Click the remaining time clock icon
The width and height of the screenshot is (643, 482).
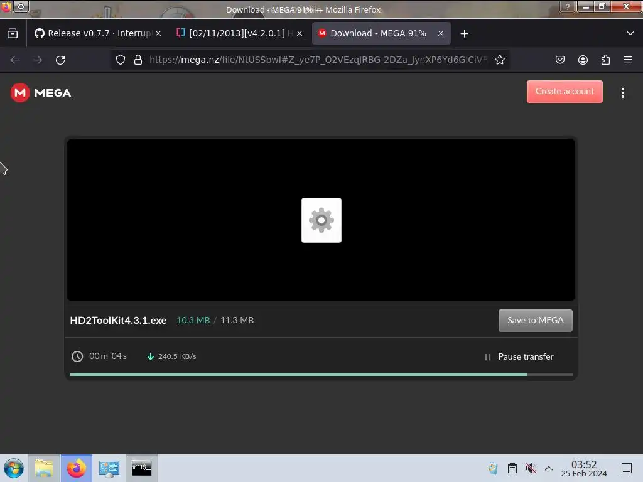click(77, 356)
